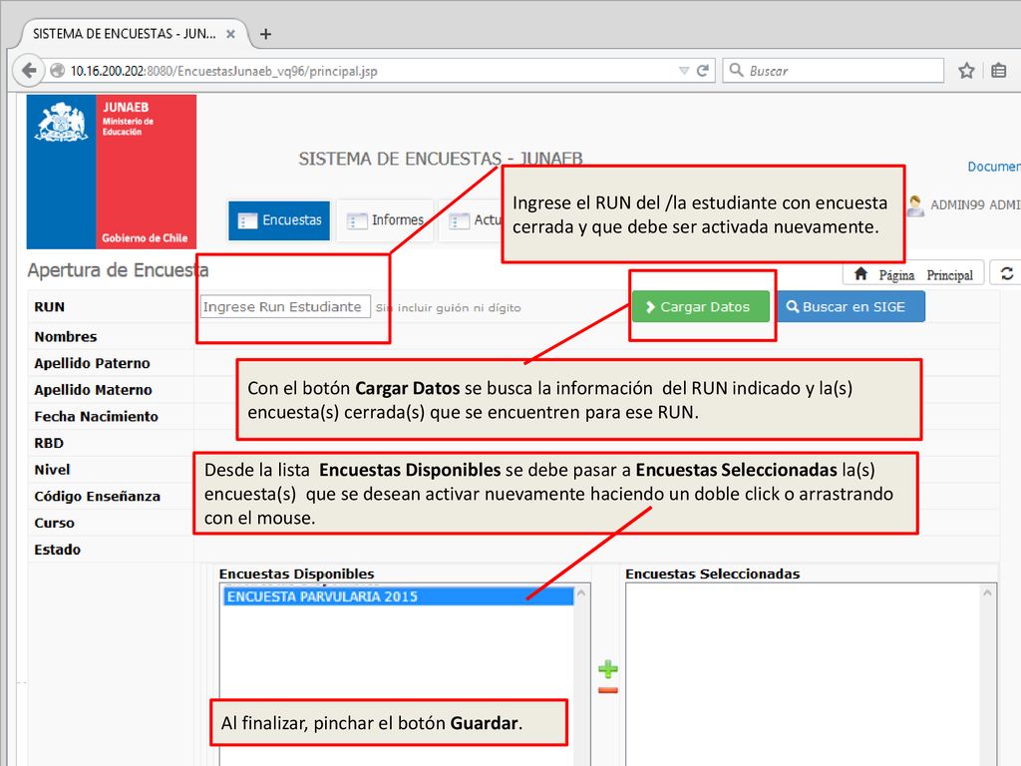Click the magnifier icon in search box
1021x766 pixels.
736,70
